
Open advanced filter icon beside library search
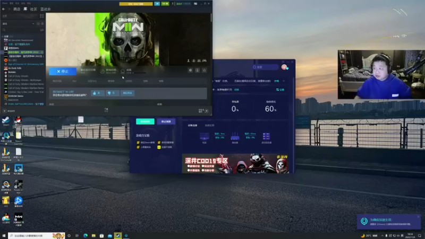(42, 30)
